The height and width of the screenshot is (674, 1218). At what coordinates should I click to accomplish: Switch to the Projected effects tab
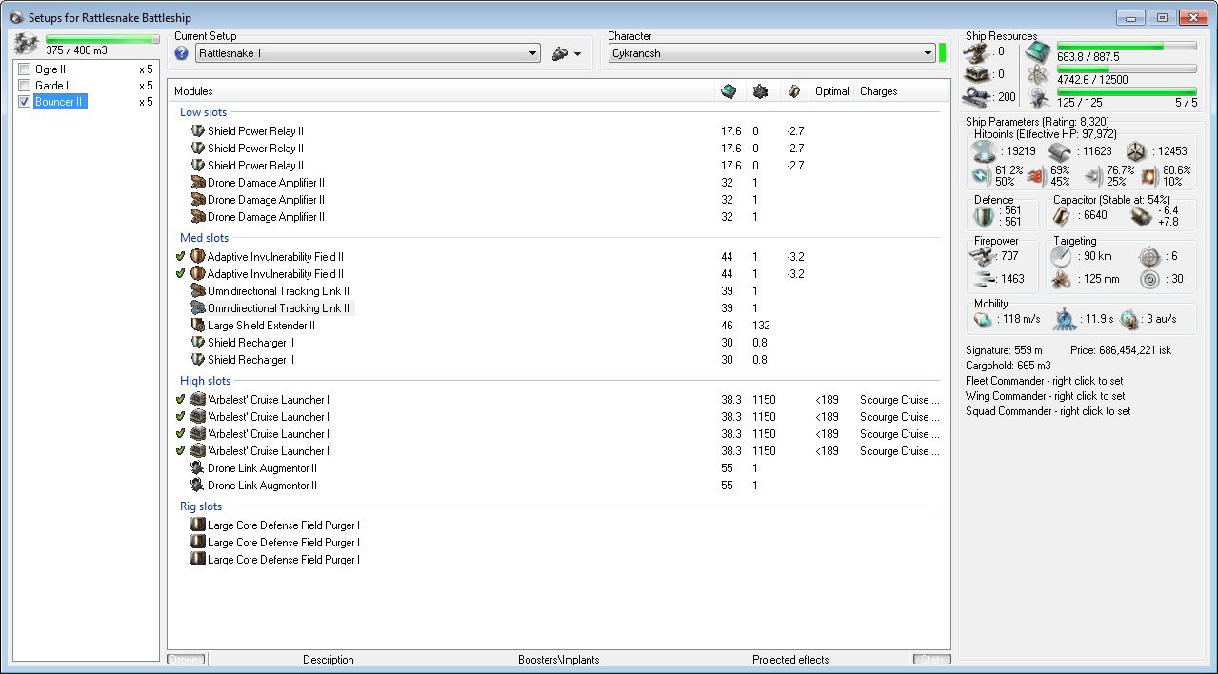790,659
